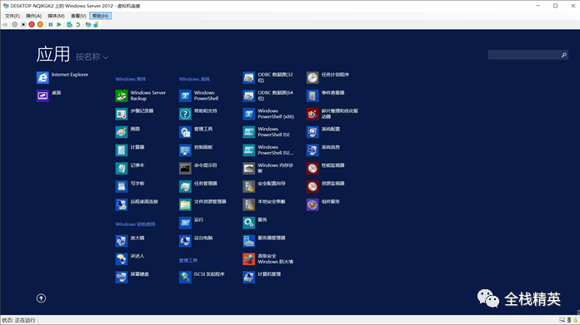Viewport: 580px width, 325px height.
Task: Open 这台电脑 this PC
Action: click(x=196, y=240)
